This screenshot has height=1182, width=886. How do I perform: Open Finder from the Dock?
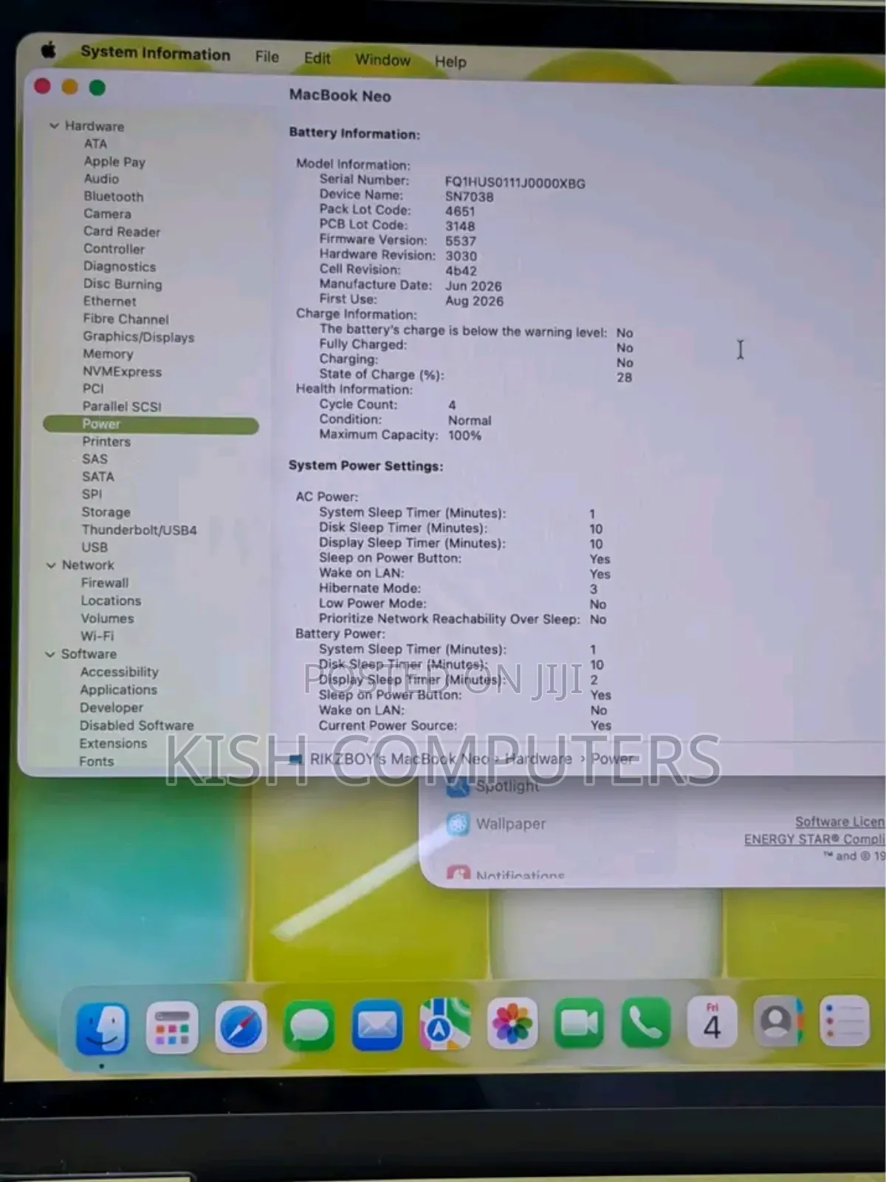[103, 1028]
